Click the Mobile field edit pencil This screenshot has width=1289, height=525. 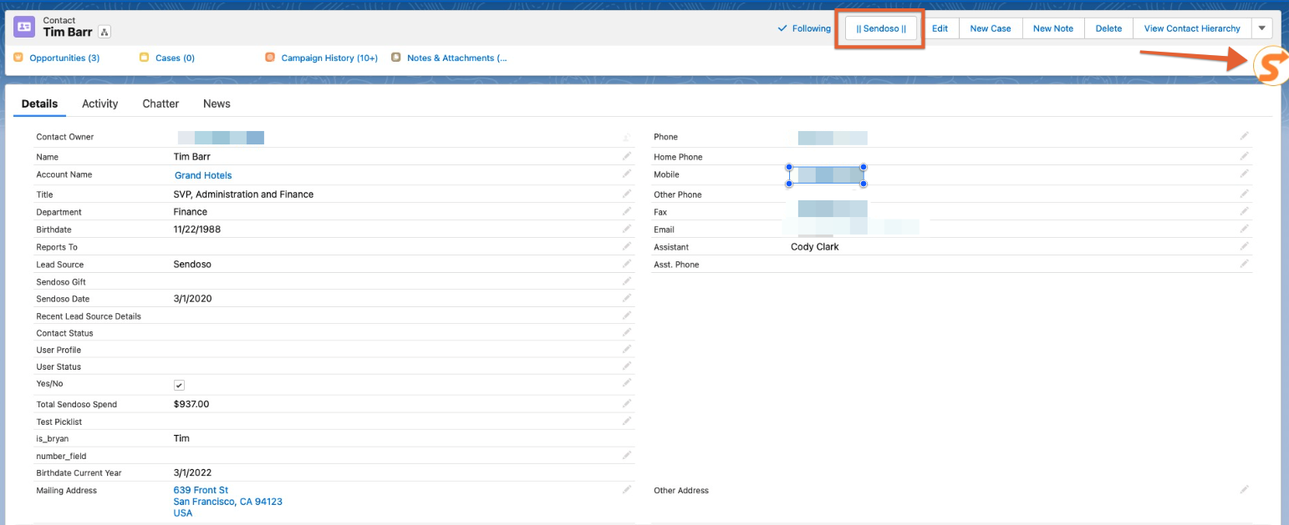coord(1245,174)
